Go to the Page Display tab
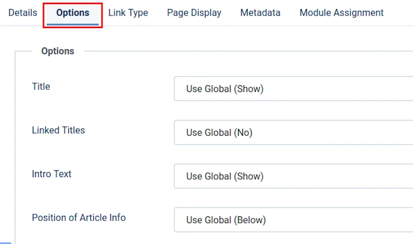Viewport: 413px width, 244px height. coord(194,13)
